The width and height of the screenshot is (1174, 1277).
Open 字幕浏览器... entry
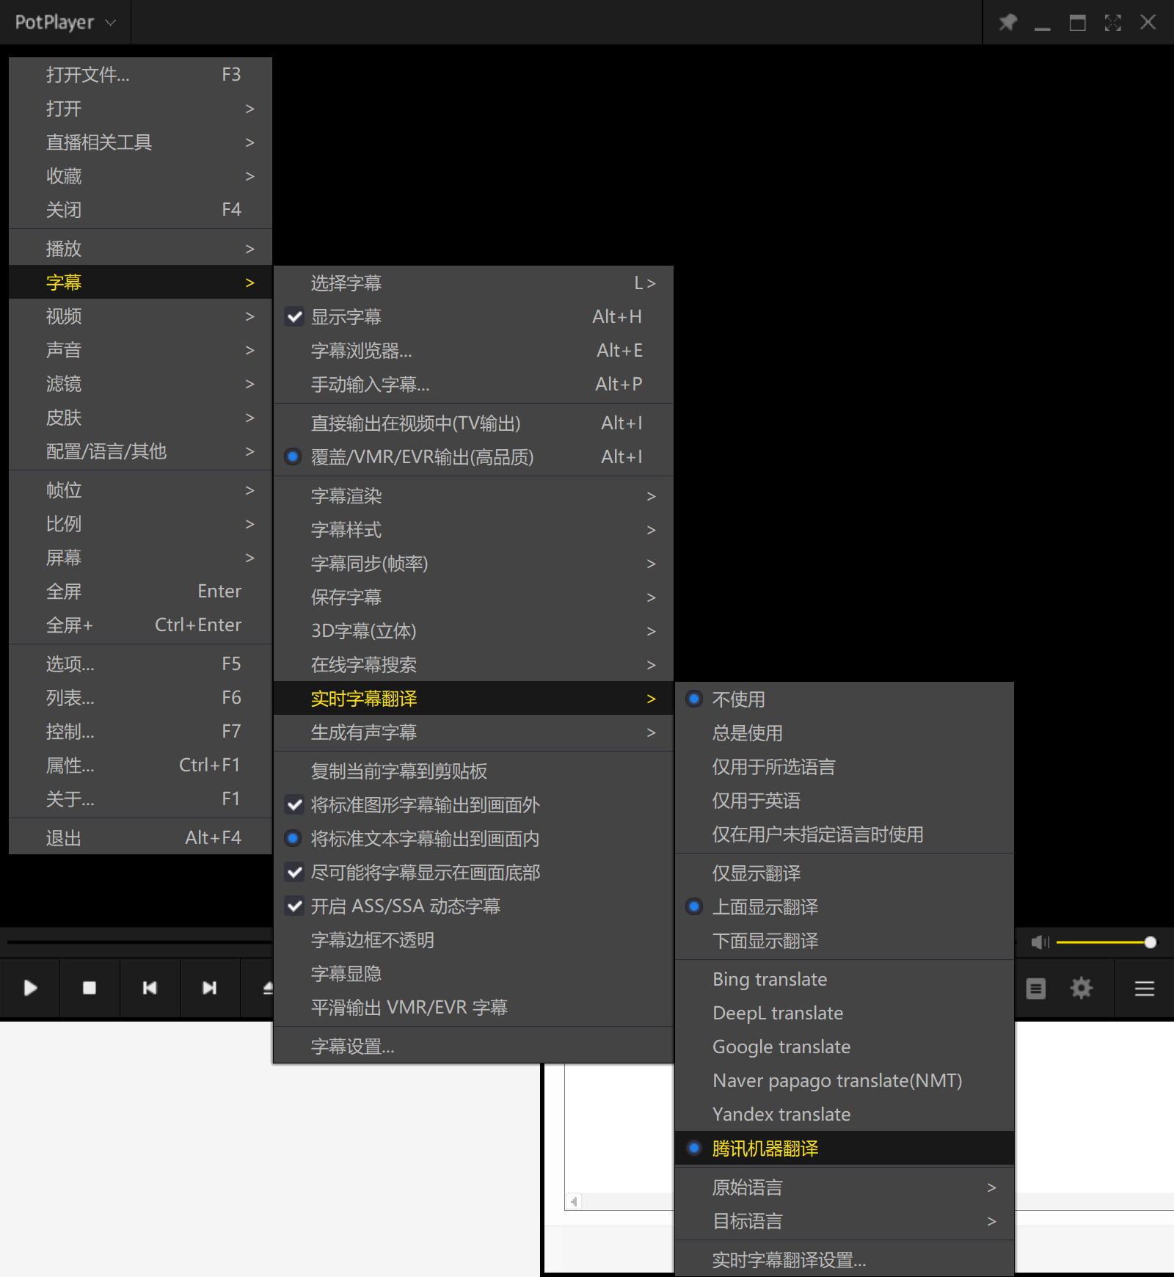[x=474, y=351]
